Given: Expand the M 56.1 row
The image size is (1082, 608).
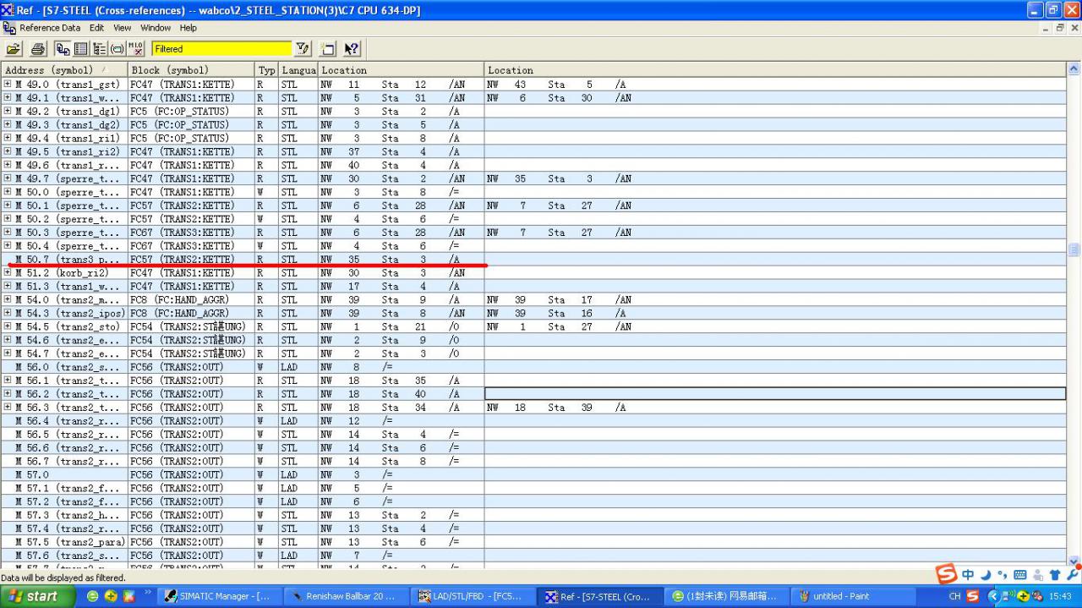Looking at the screenshot, I should pyautogui.click(x=8, y=381).
